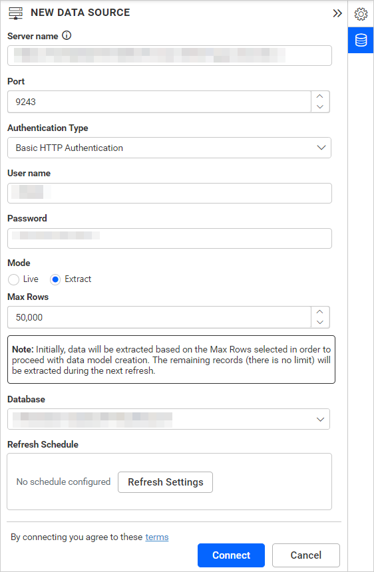The width and height of the screenshot is (374, 572).
Task: Click the Note about Max Rows extraction
Action: point(171,360)
